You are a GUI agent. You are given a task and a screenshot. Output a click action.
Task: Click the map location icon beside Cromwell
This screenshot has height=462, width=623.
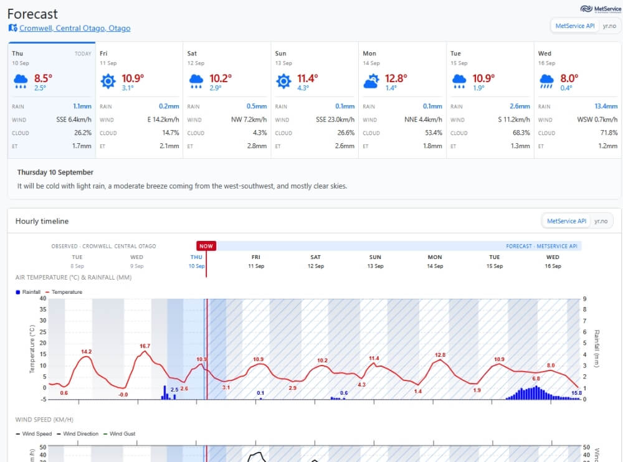click(x=12, y=28)
